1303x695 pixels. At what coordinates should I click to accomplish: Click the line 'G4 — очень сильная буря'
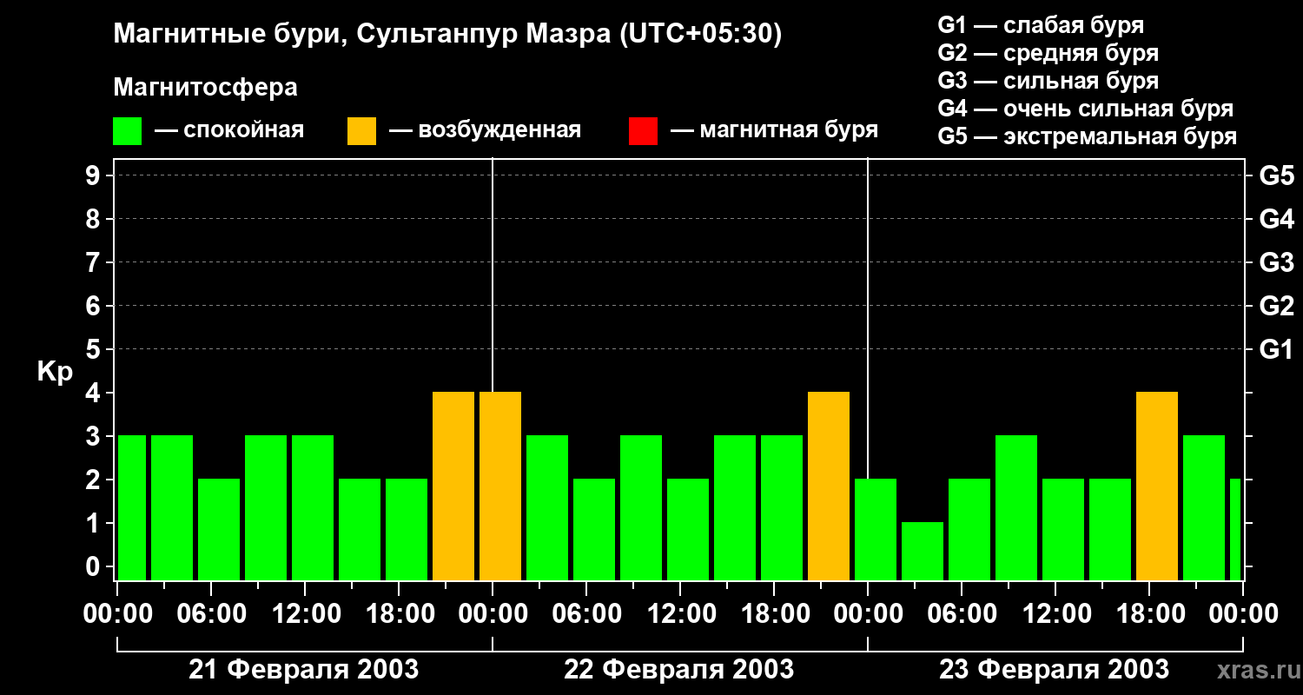tap(1086, 109)
